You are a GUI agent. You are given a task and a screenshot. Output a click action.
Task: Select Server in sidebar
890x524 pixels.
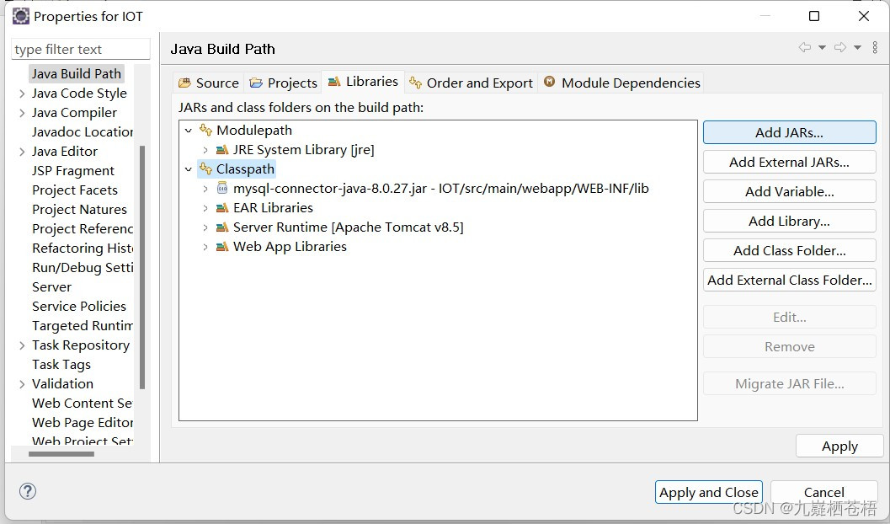[51, 286]
